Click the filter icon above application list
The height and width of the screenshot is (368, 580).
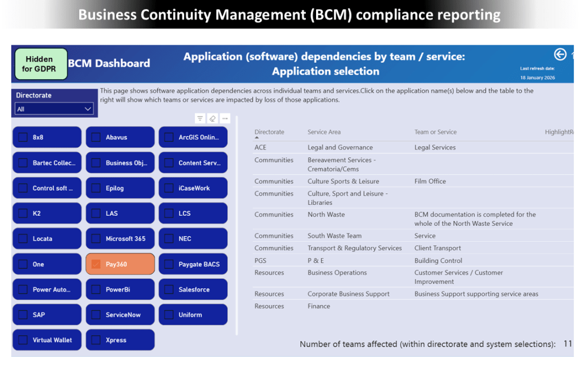pyautogui.click(x=200, y=118)
